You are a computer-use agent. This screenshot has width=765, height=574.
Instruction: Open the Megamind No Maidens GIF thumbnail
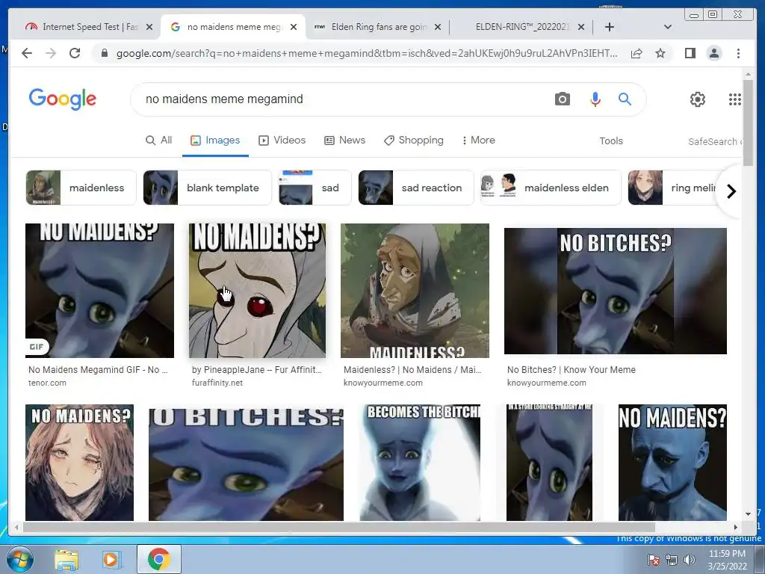pos(99,291)
